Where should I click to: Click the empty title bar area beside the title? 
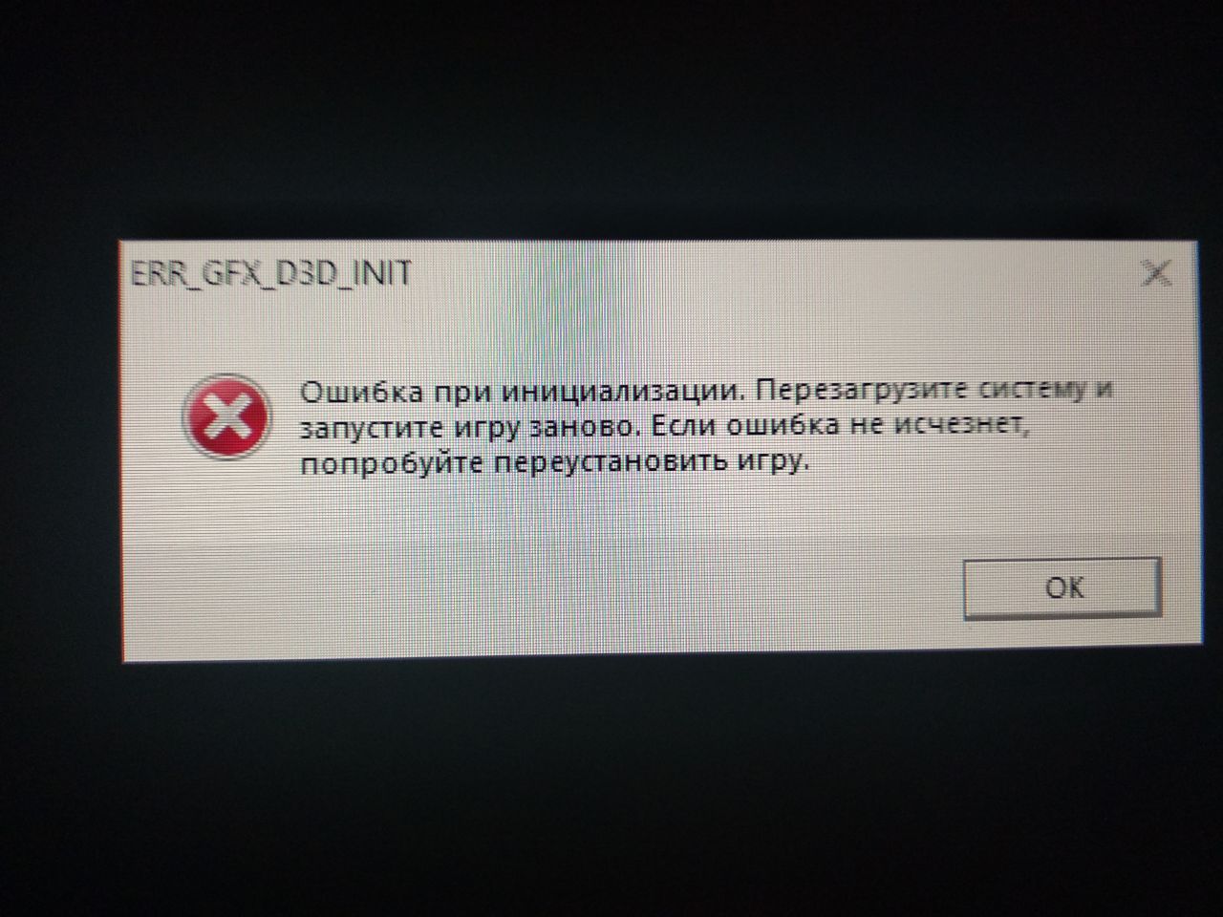pyautogui.click(x=764, y=273)
